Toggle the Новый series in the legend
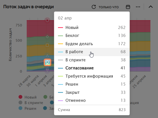 pos(27,97)
